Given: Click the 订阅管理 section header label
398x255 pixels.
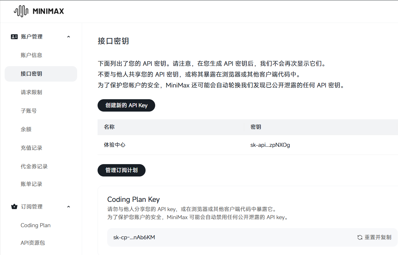Looking at the screenshot, I should pyautogui.click(x=32, y=207).
